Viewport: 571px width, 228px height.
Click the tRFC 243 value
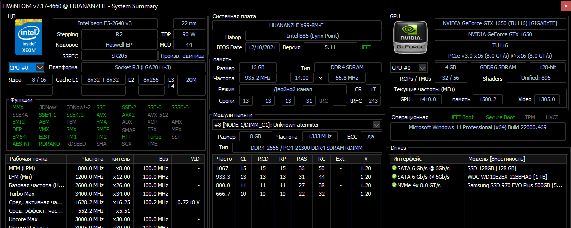coord(373,101)
